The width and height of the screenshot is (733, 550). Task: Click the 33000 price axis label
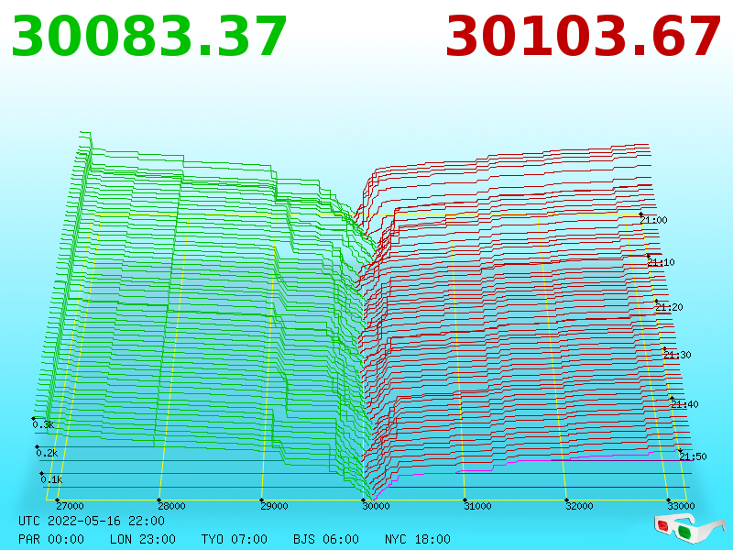681,506
